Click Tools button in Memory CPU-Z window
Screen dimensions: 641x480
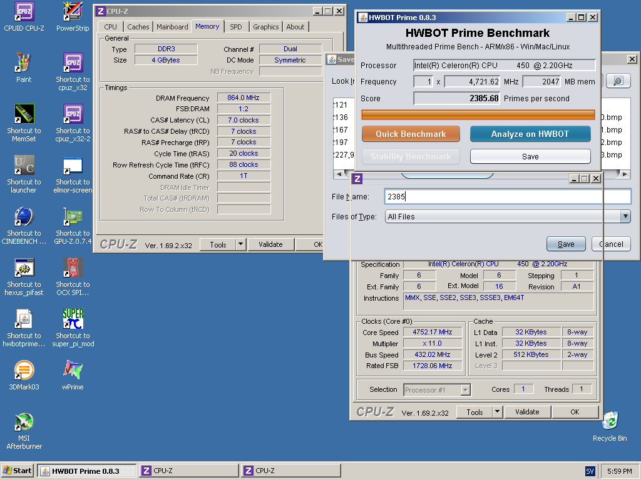point(218,244)
